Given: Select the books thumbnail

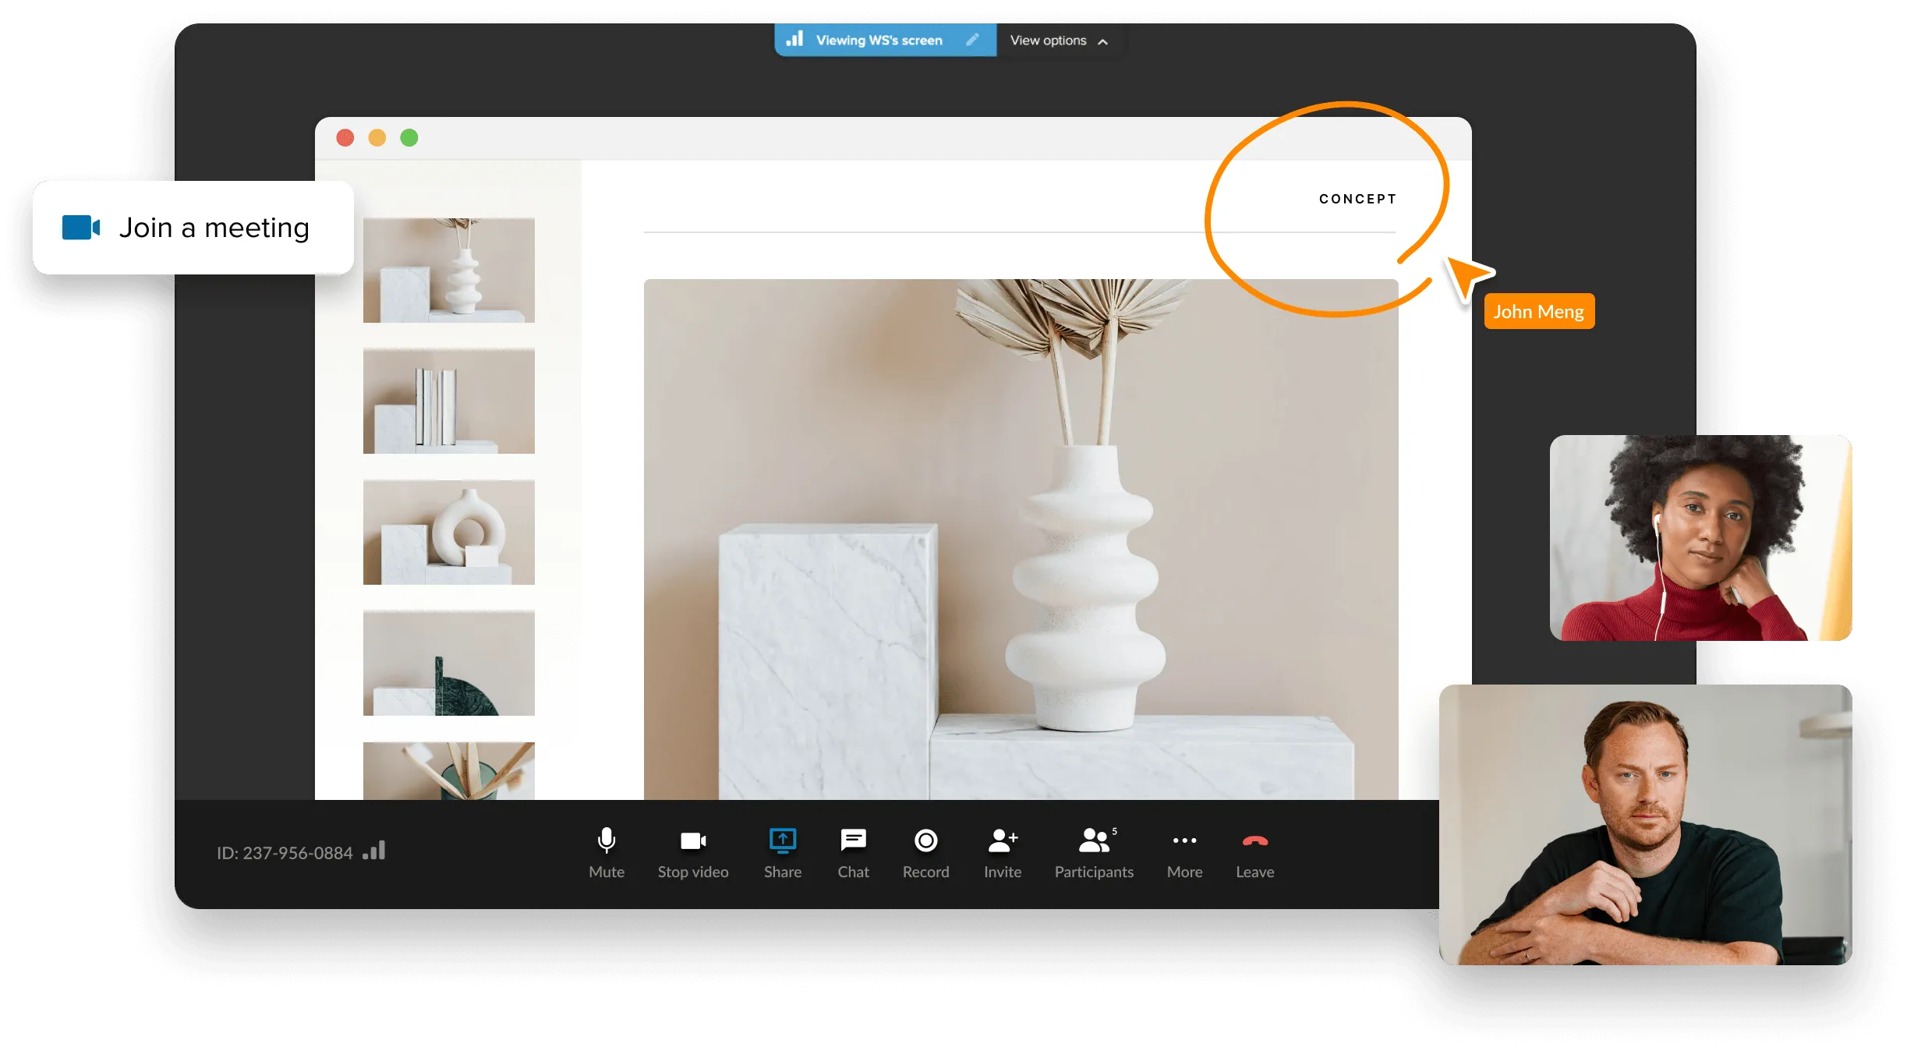Looking at the screenshot, I should pyautogui.click(x=449, y=401).
